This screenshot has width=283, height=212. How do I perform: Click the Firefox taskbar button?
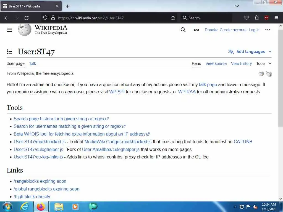coord(41,206)
